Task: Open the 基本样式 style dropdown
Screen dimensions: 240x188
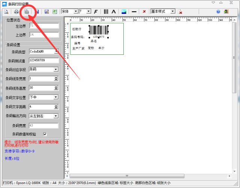Action: pos(173,12)
